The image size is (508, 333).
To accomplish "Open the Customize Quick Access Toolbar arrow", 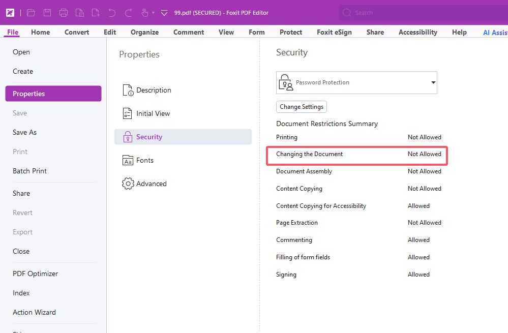I will tap(164, 13).
